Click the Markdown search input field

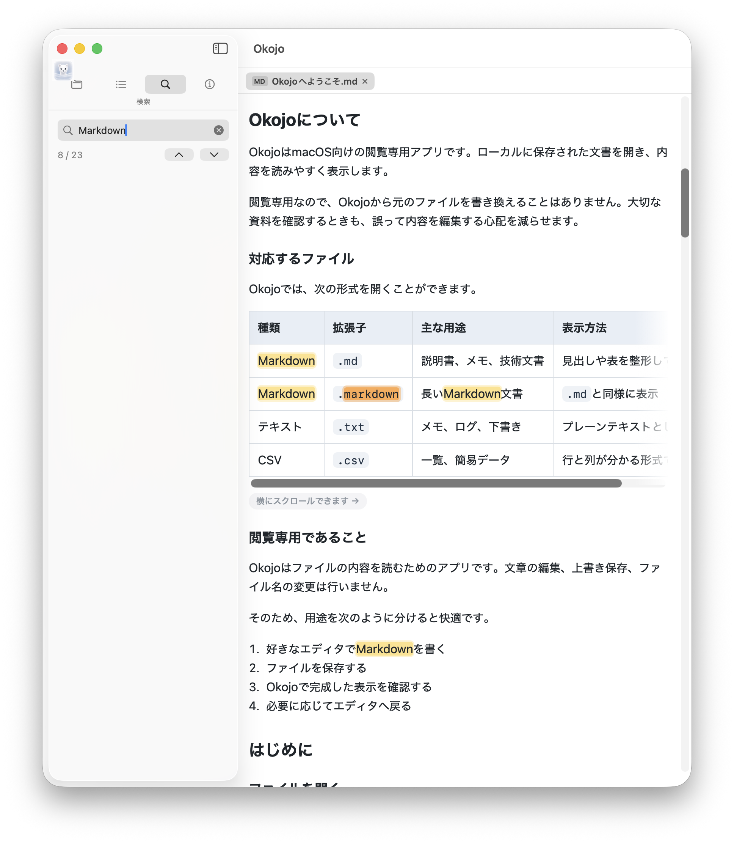coord(143,131)
